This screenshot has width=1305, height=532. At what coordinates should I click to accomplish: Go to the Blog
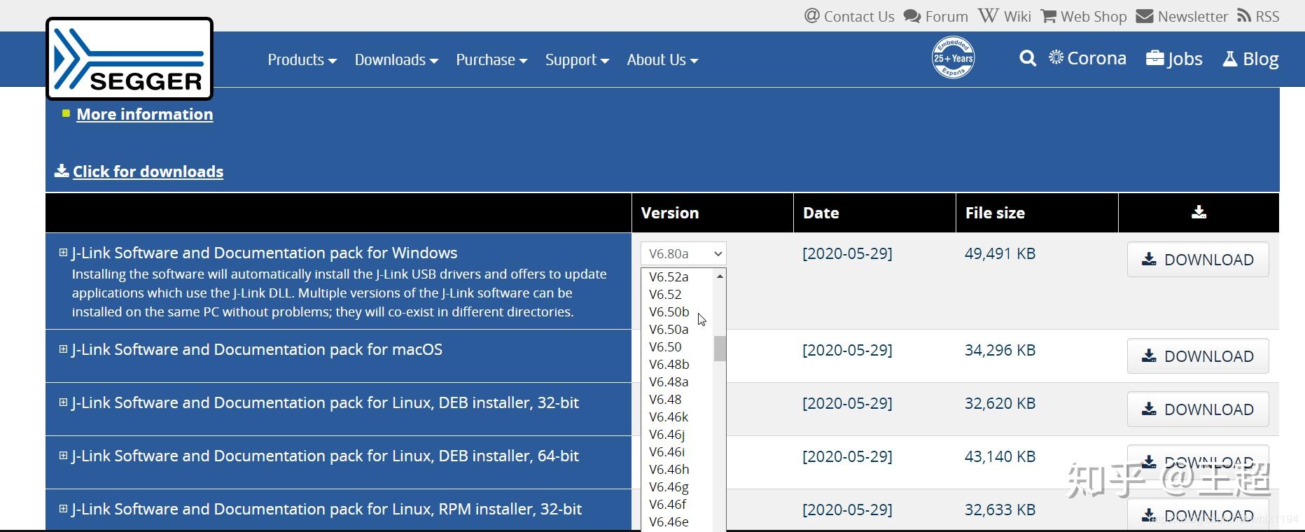click(x=1250, y=59)
